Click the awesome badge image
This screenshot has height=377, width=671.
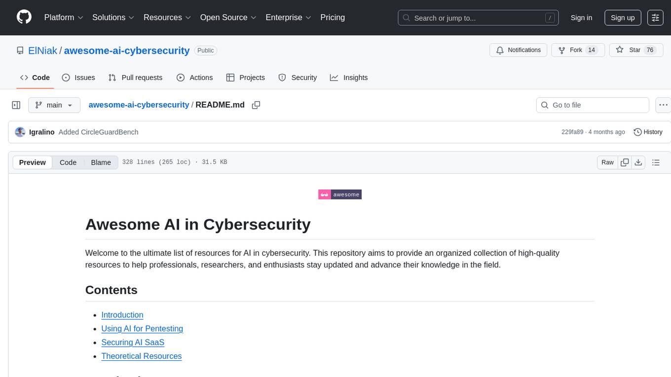point(340,194)
